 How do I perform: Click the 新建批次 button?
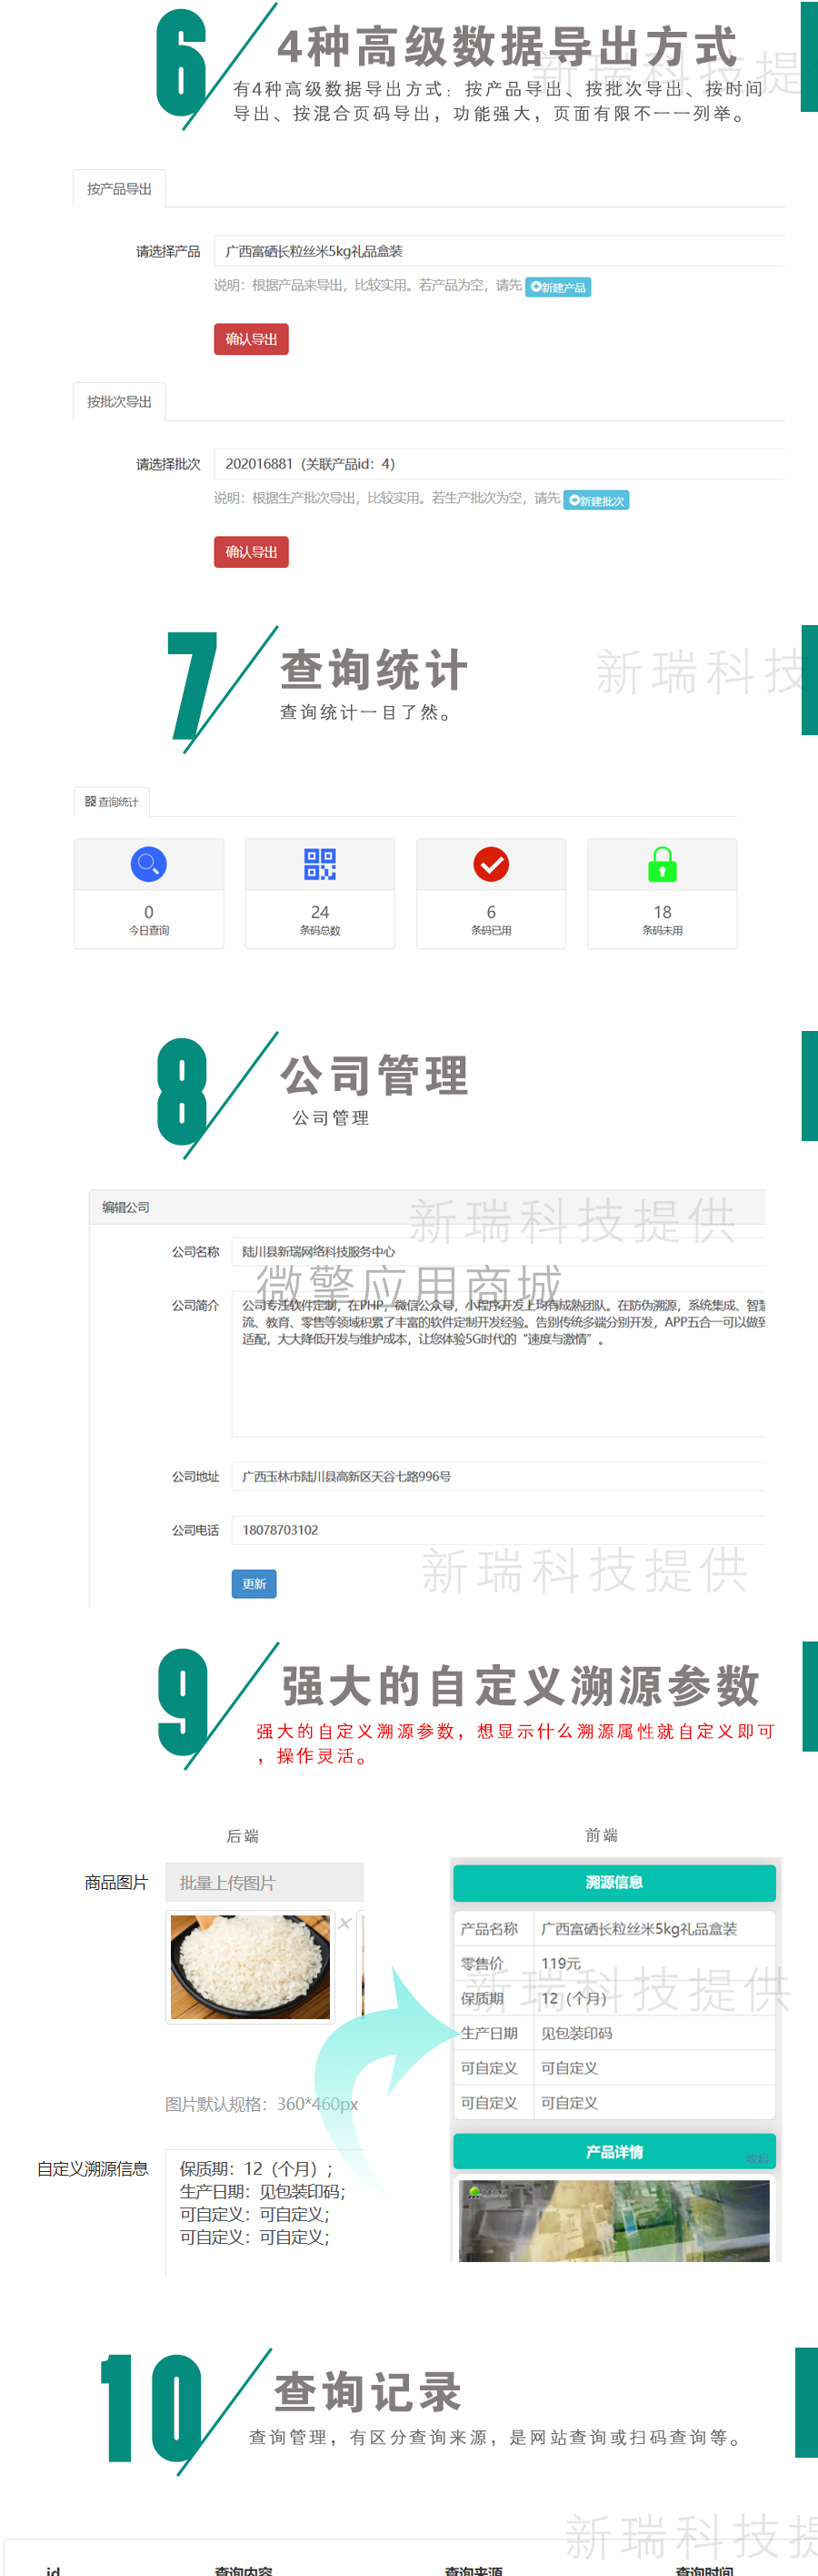coord(596,500)
